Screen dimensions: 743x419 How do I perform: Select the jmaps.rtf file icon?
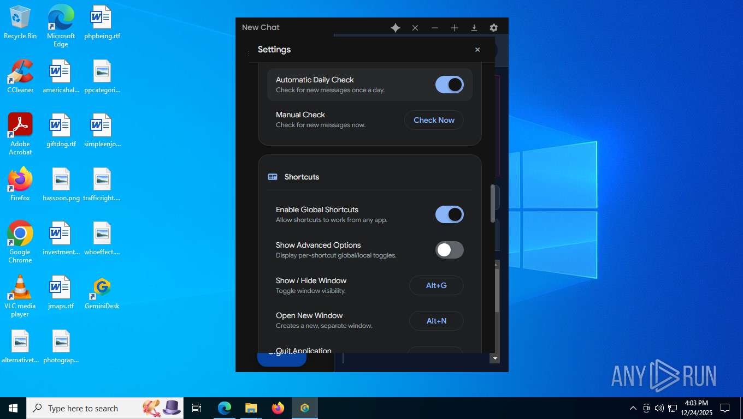pos(61,293)
